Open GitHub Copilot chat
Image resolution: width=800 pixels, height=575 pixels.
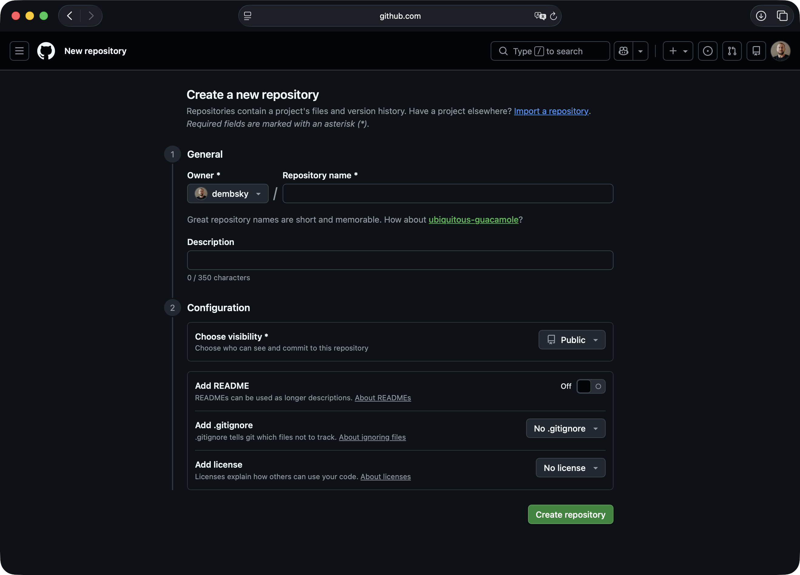click(623, 51)
